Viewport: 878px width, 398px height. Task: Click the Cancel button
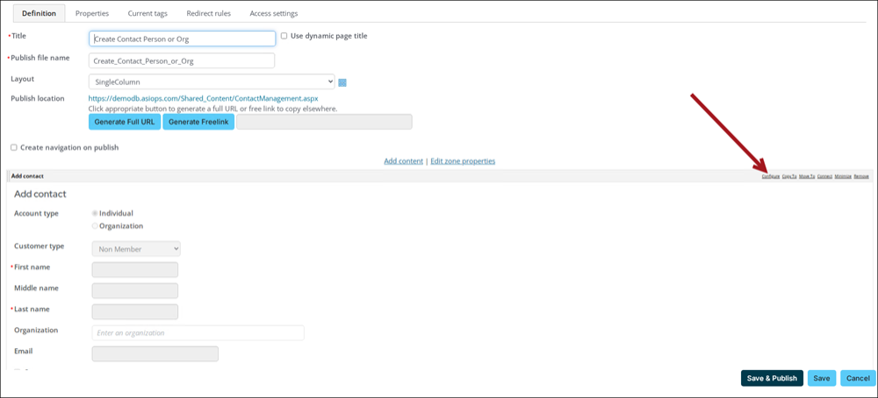tap(857, 378)
